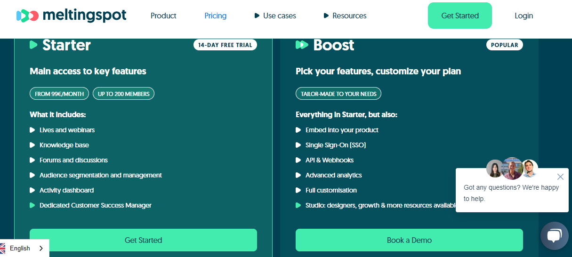Click the Tailor-made to your needs tag
This screenshot has height=257, width=572.
coord(338,94)
